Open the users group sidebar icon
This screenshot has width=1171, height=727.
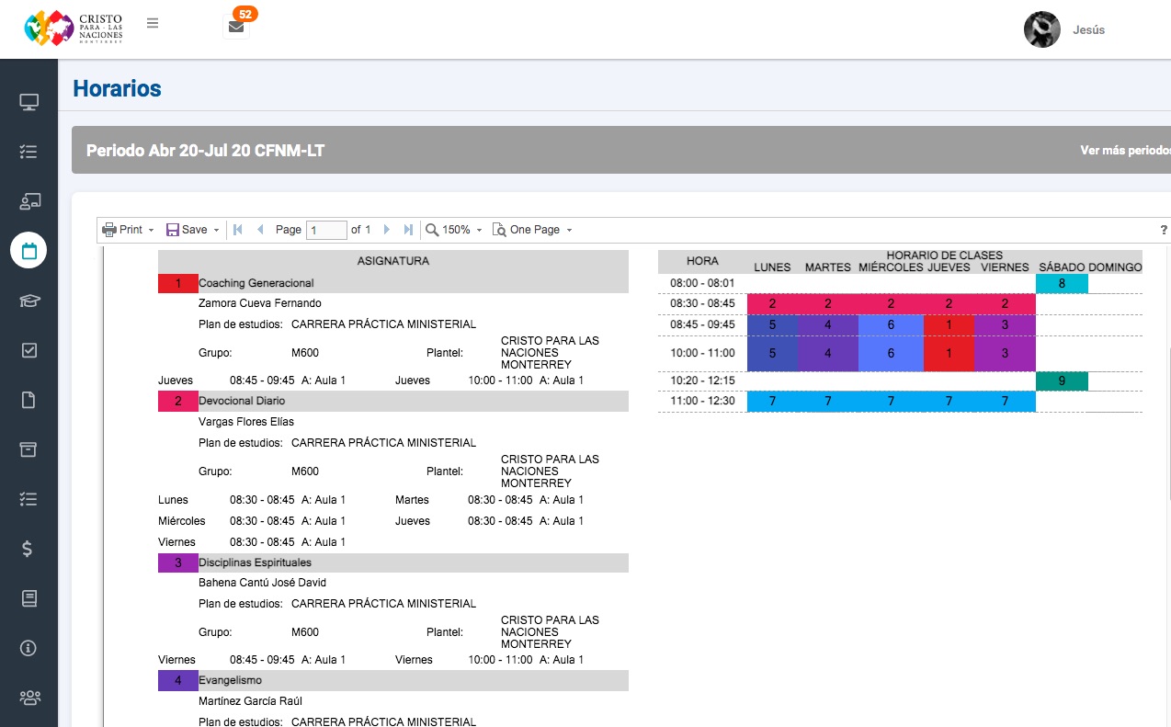[x=28, y=698]
